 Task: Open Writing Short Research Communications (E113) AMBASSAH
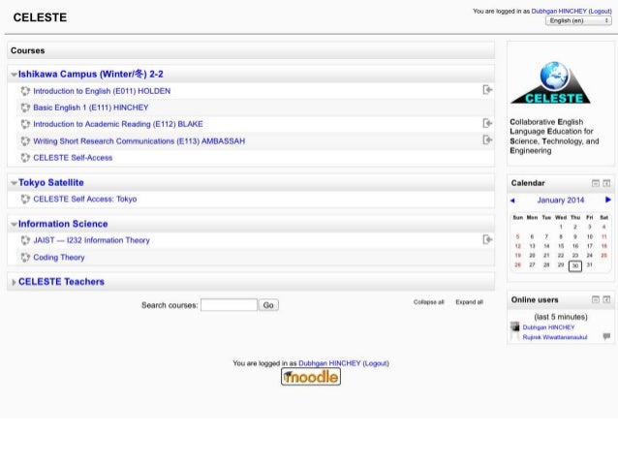139,141
